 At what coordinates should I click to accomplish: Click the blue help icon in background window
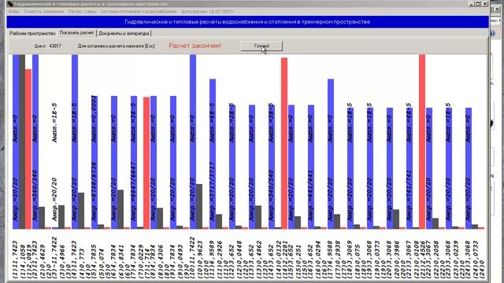tap(492, 33)
